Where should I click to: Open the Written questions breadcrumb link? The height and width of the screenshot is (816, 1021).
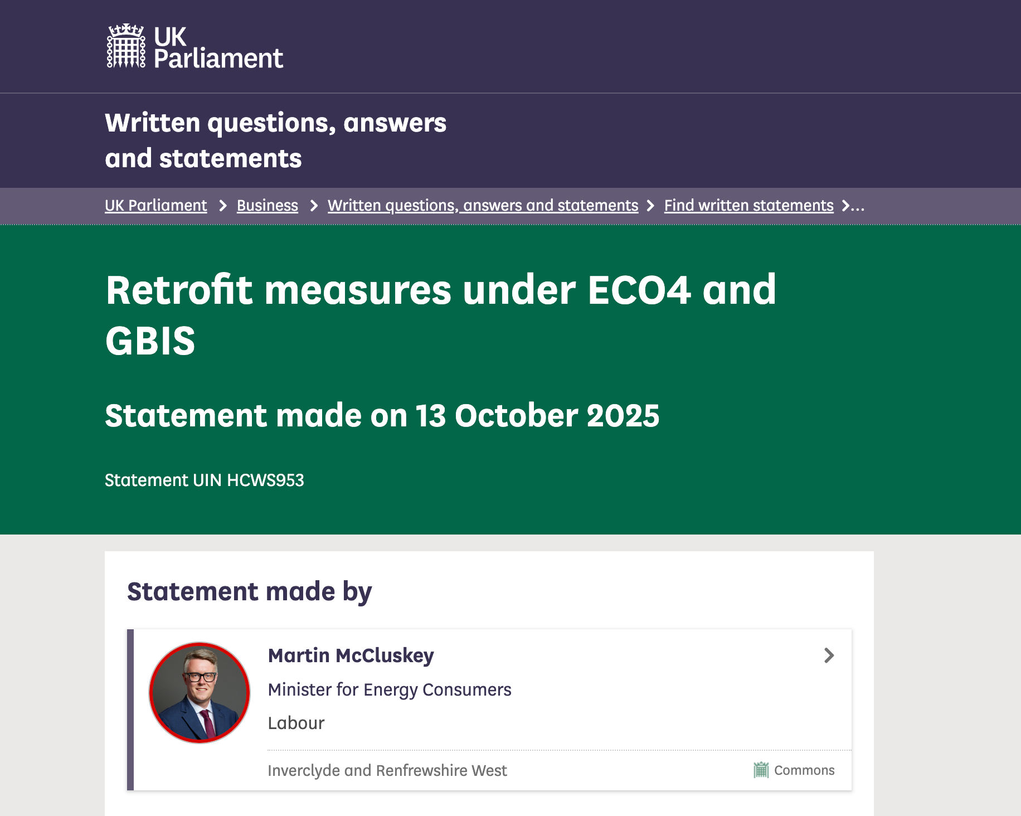(x=483, y=206)
